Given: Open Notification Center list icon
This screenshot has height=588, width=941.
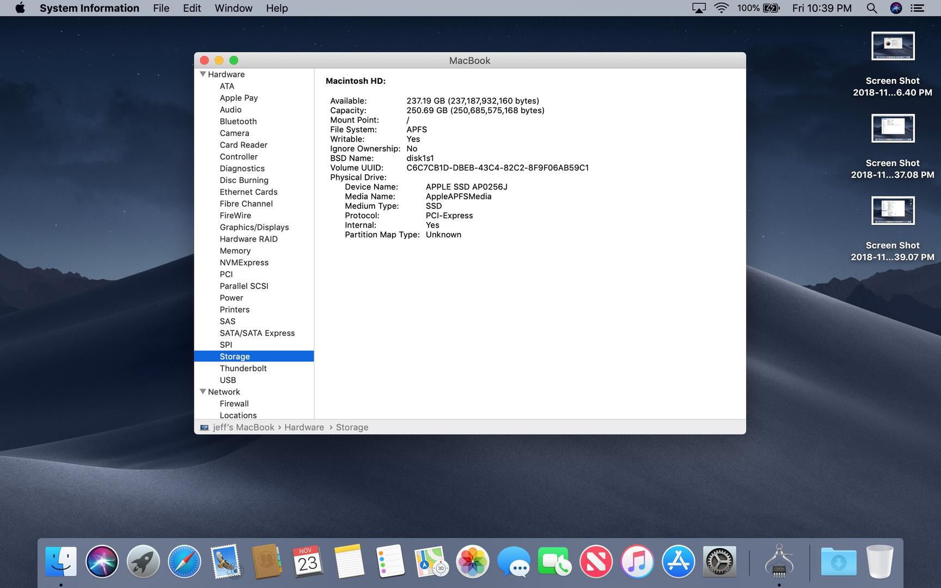Looking at the screenshot, I should pyautogui.click(x=918, y=8).
